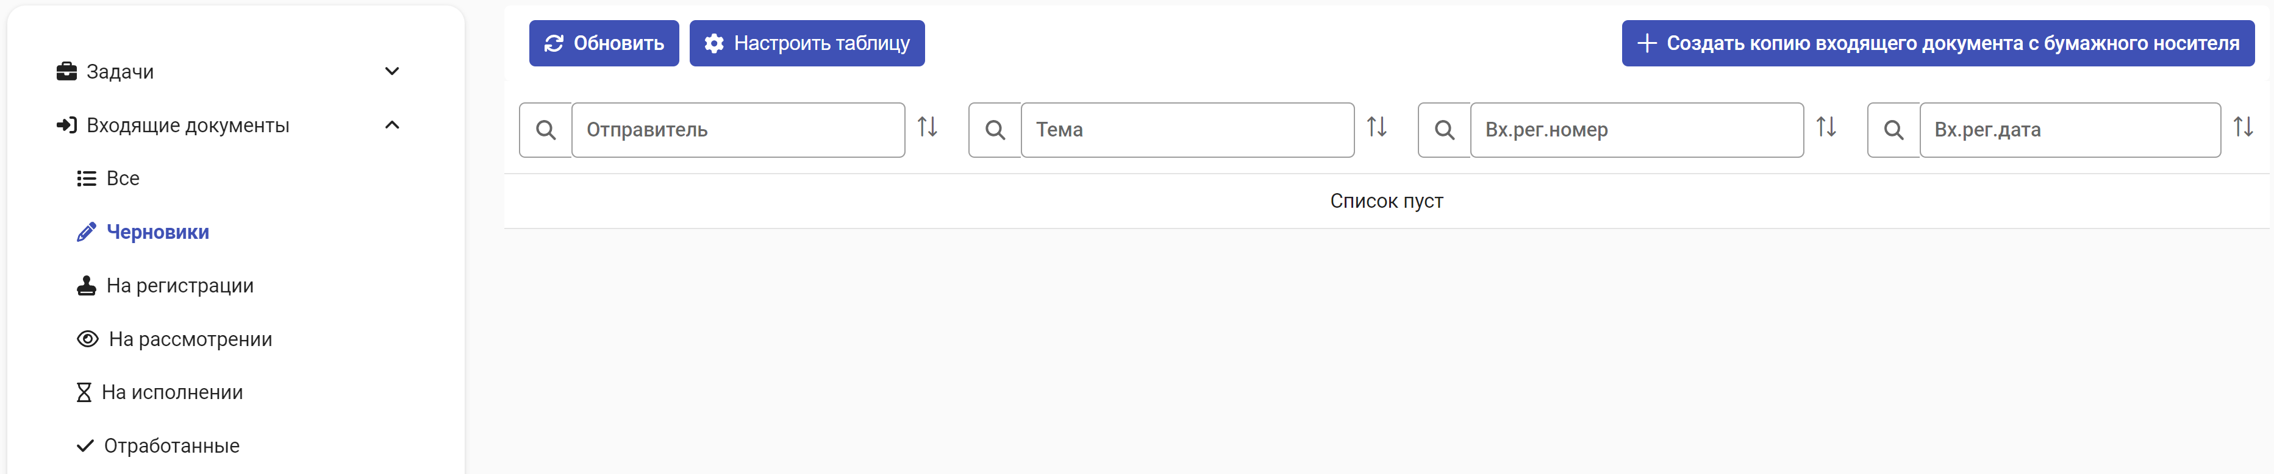The image size is (2274, 474).
Task: Click the Обновить button
Action: 604,43
